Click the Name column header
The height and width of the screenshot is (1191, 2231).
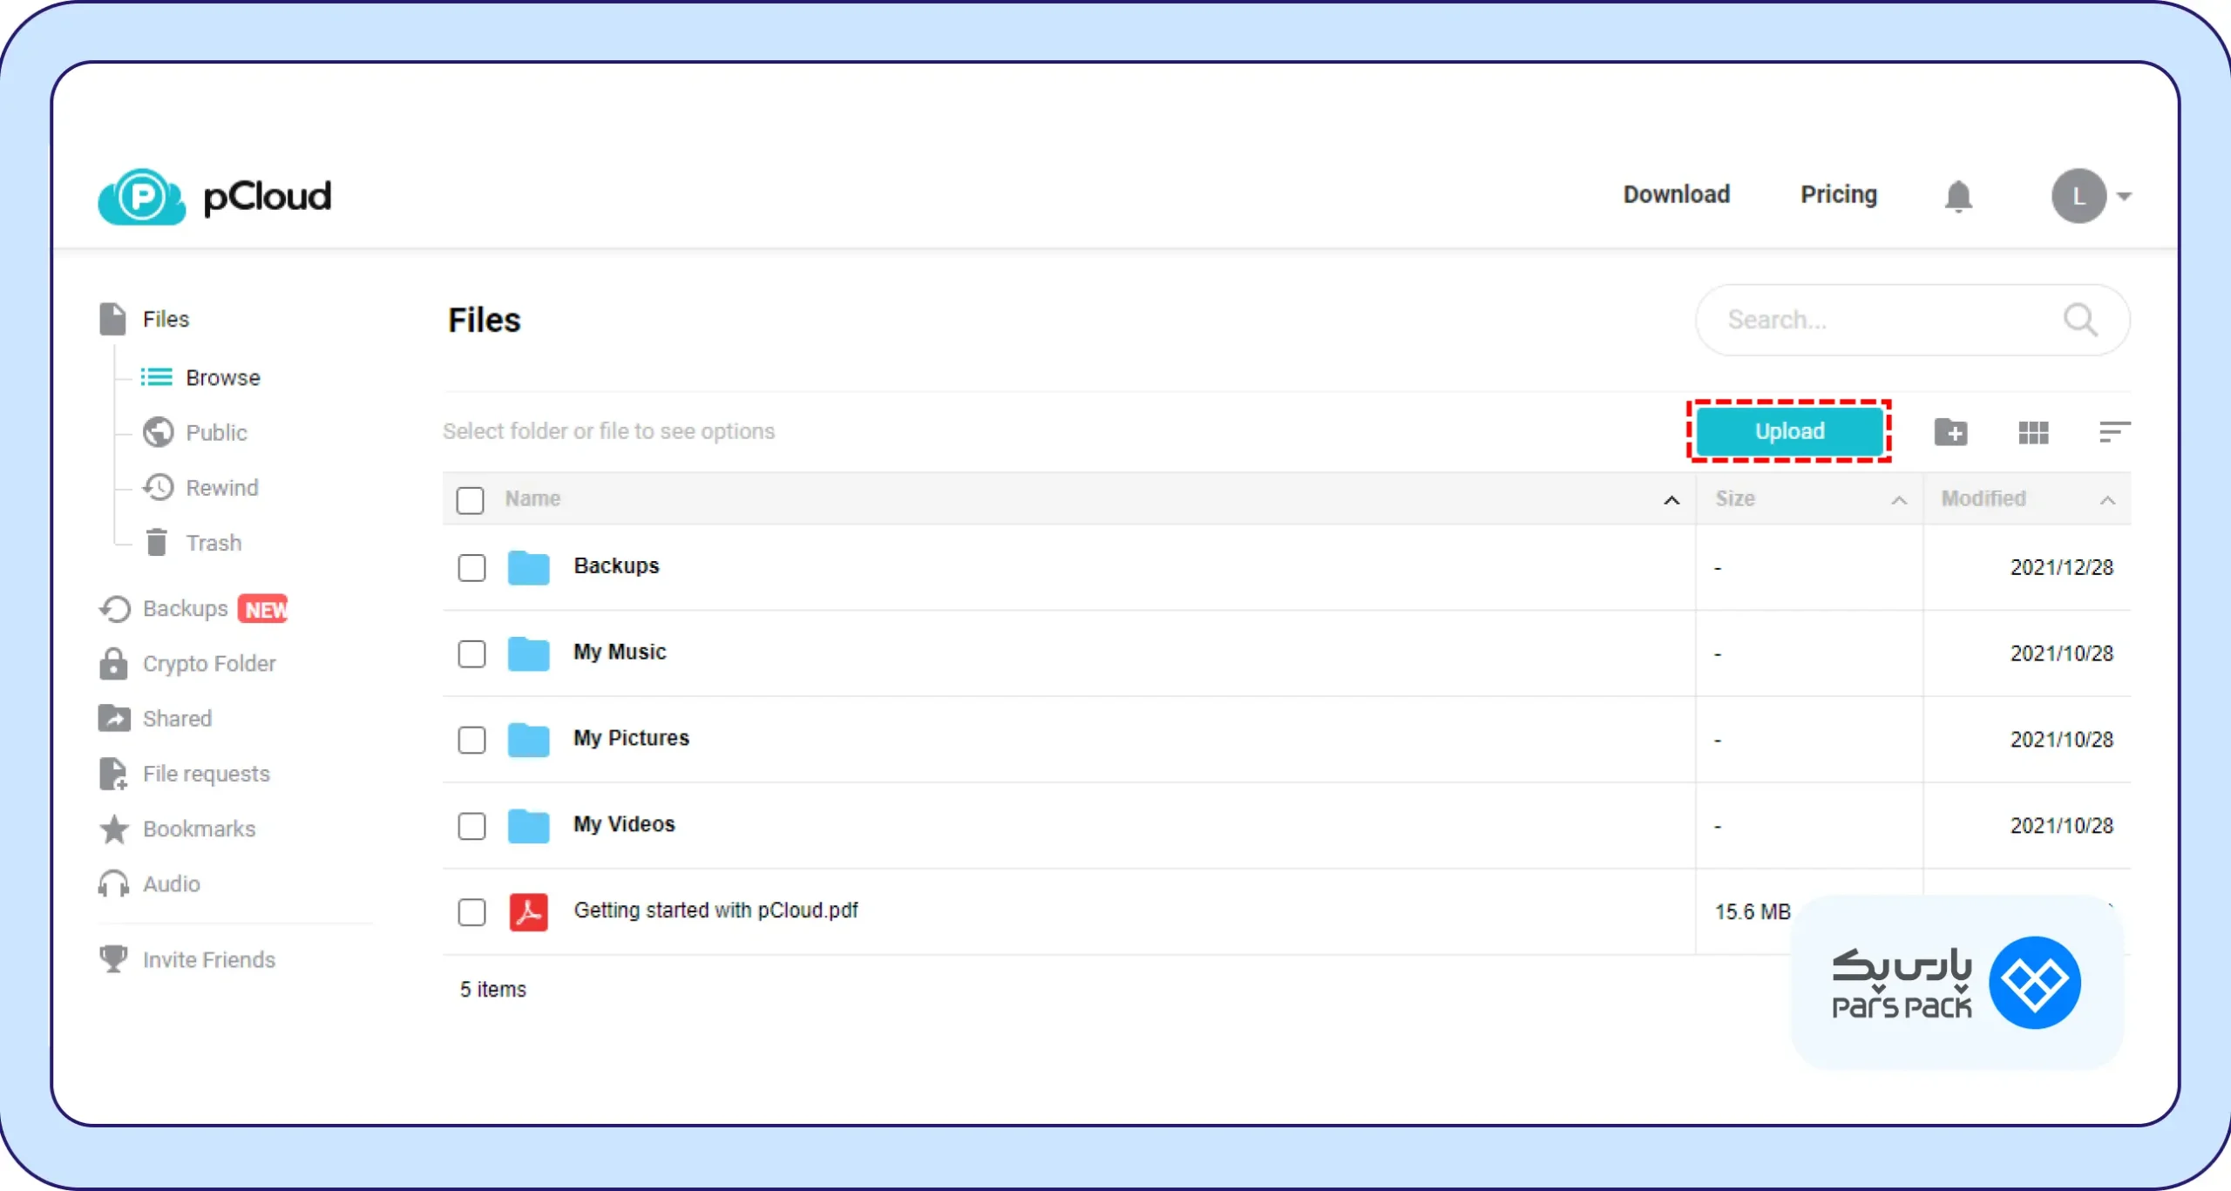point(532,498)
